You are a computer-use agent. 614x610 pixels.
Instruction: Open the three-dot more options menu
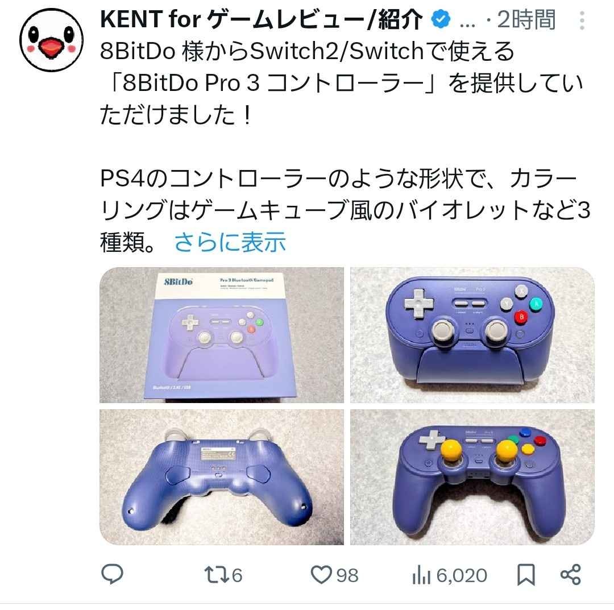[582, 20]
